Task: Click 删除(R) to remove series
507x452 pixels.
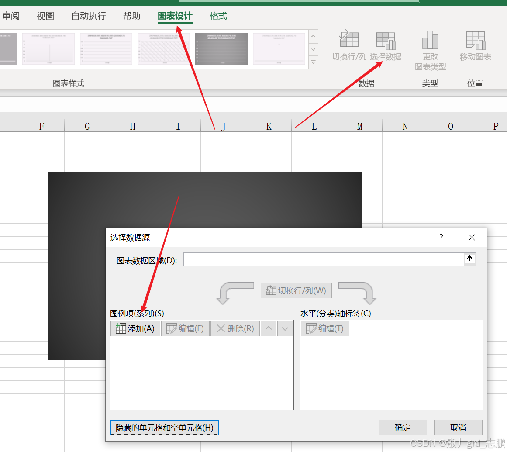Action: (x=235, y=328)
